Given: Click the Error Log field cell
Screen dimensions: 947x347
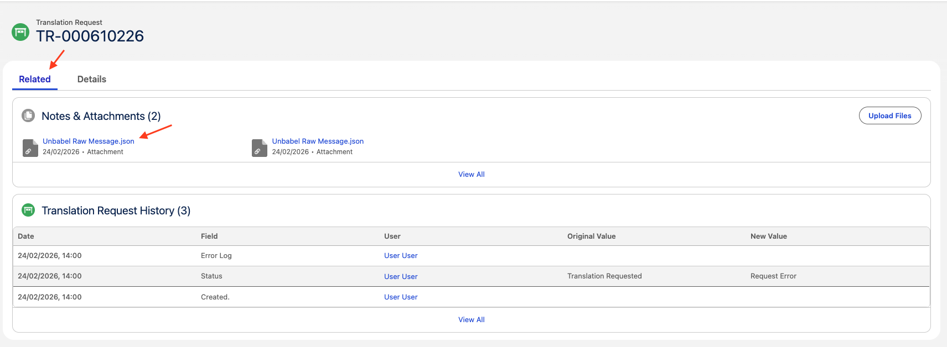Looking at the screenshot, I should (x=216, y=255).
